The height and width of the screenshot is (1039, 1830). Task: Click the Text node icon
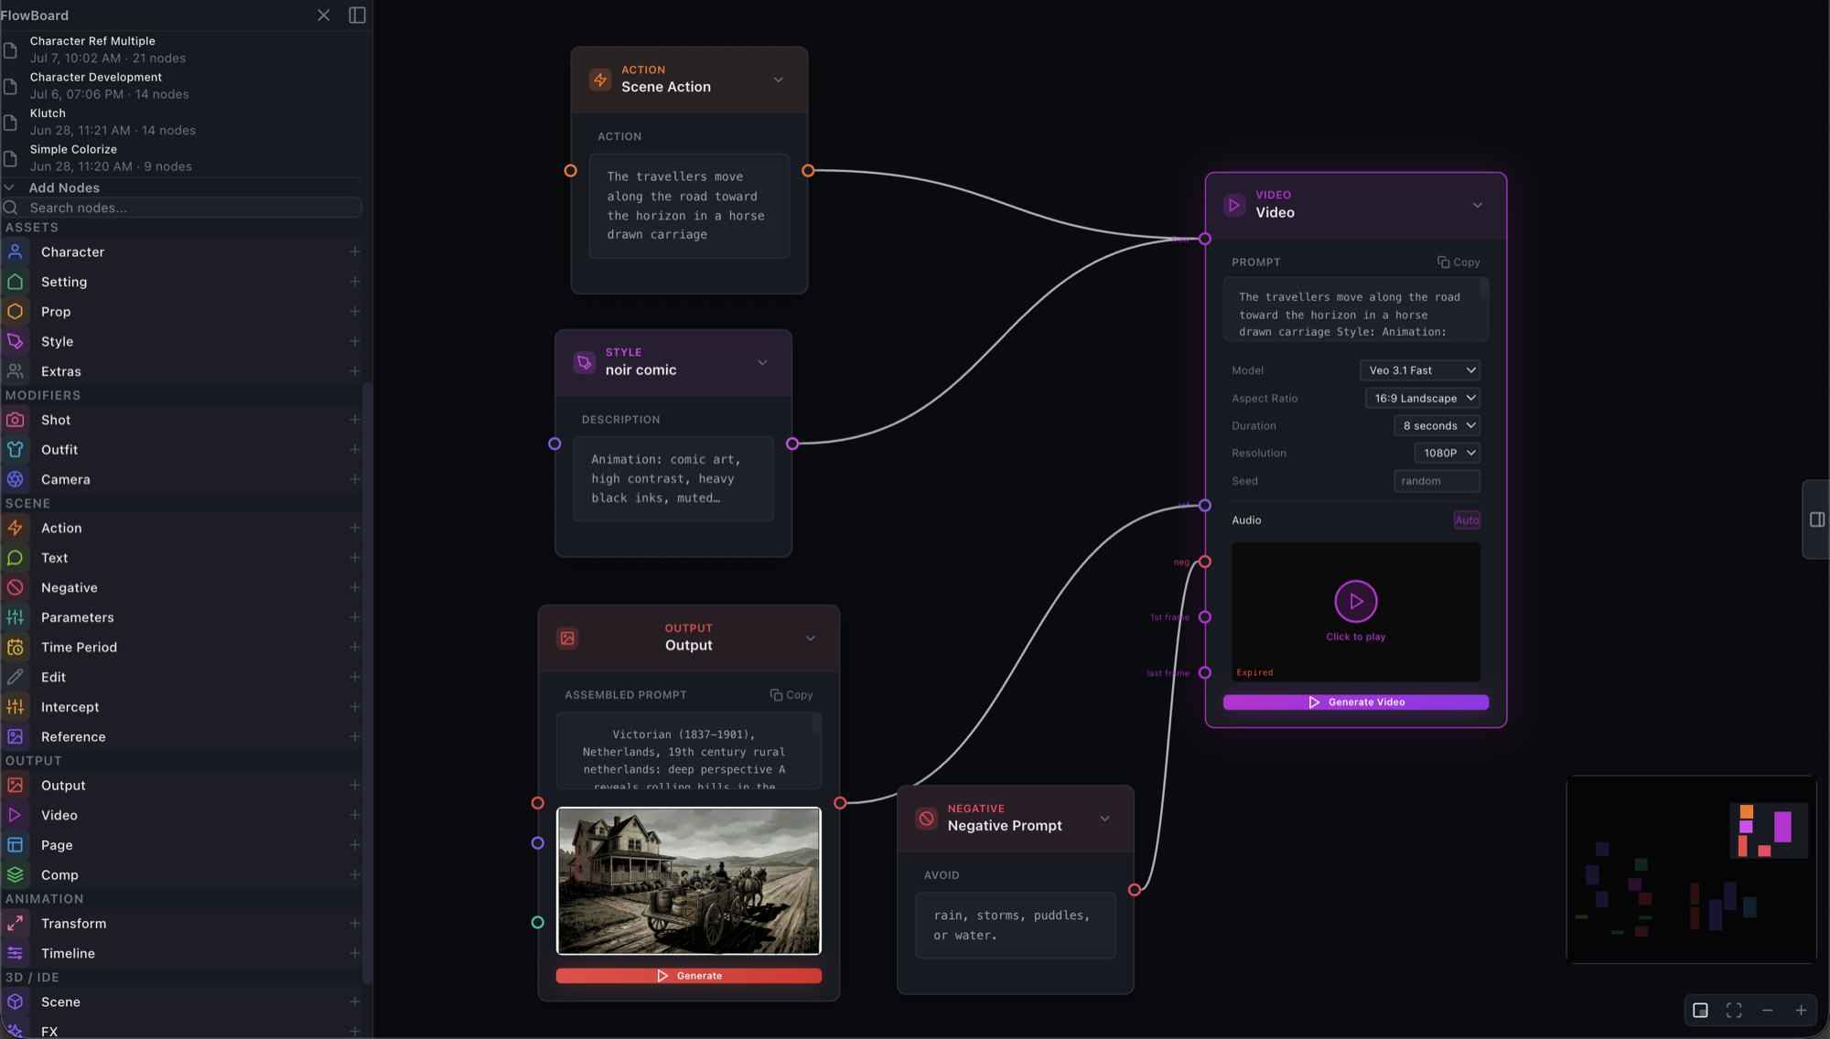coord(16,558)
